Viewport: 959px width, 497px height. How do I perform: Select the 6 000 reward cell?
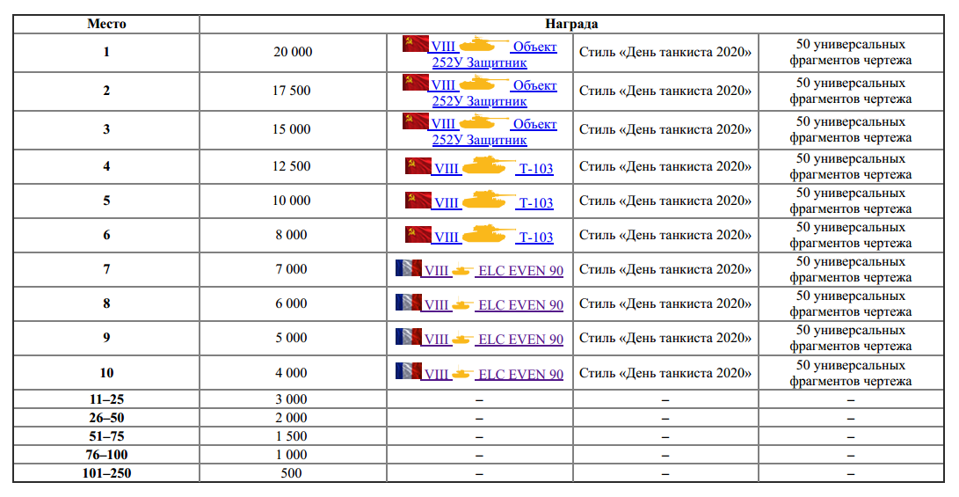pos(293,303)
